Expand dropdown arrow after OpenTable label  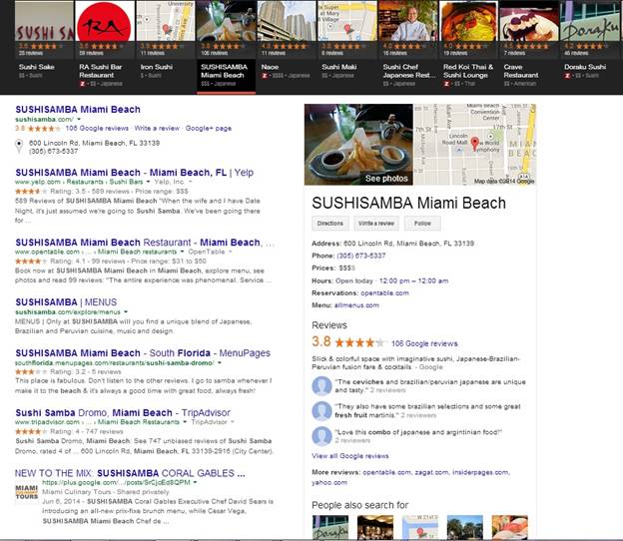[x=231, y=252]
